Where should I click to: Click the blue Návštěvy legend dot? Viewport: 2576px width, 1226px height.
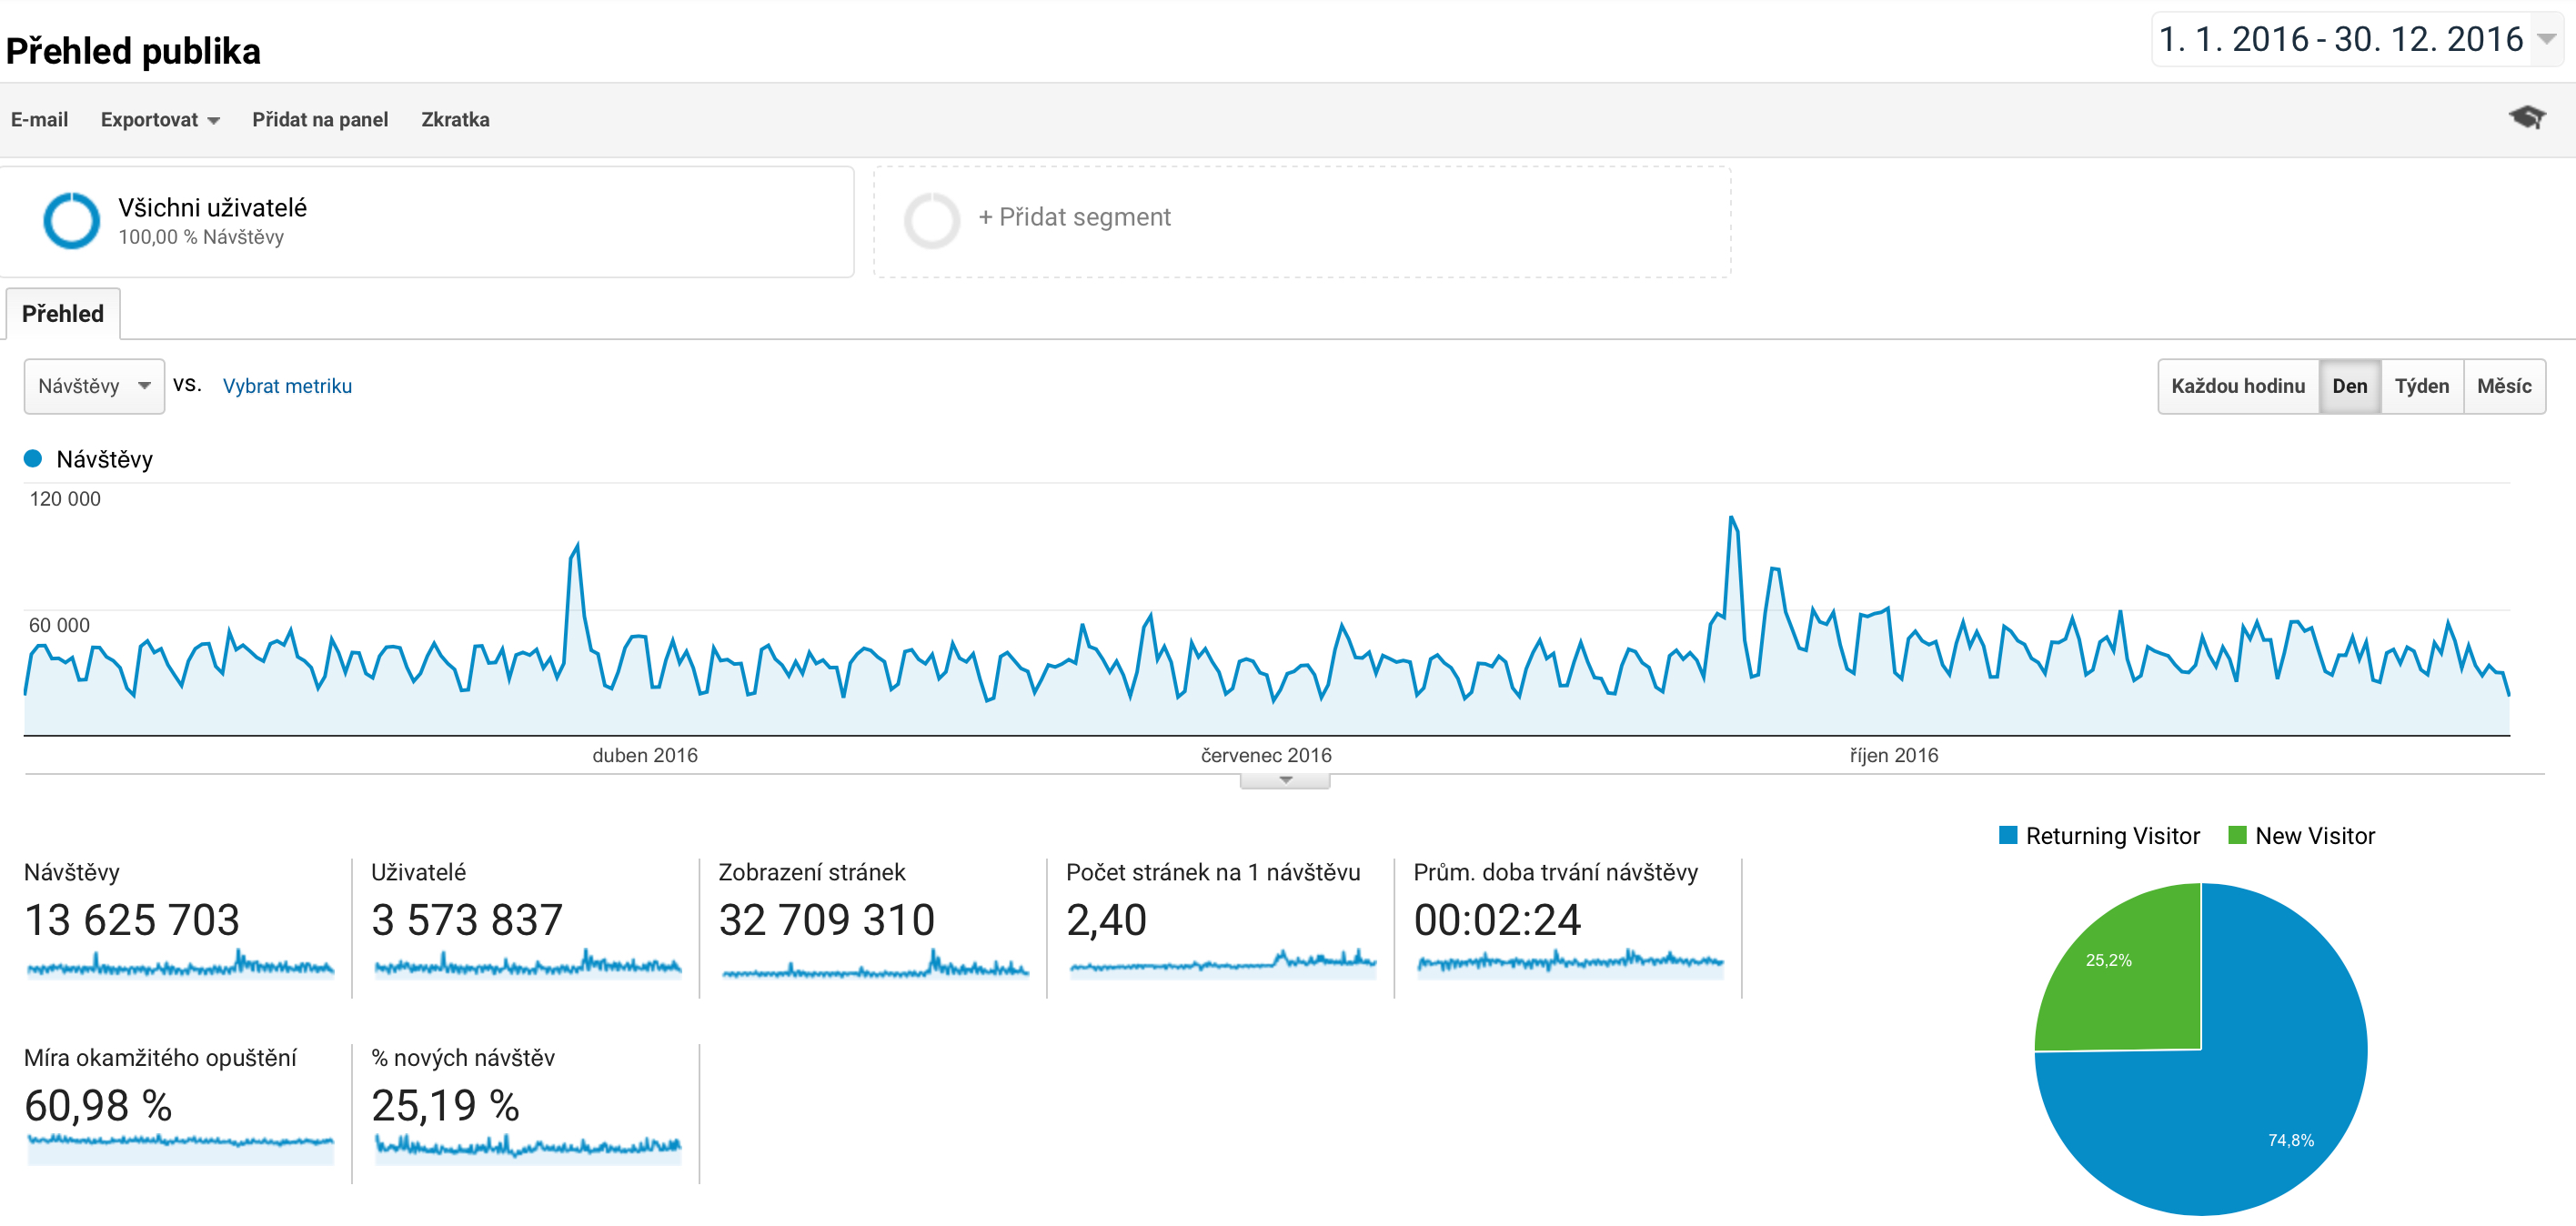pyautogui.click(x=33, y=459)
